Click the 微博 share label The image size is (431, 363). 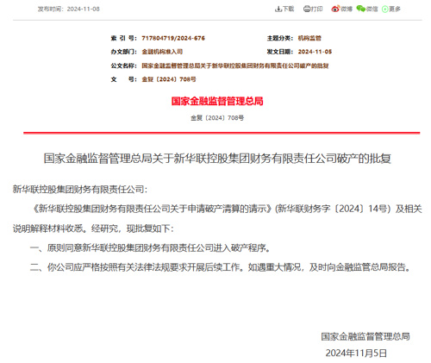point(347,9)
